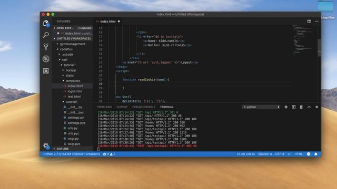
Task: Switch to the Problems panel tab
Action: point(105,107)
